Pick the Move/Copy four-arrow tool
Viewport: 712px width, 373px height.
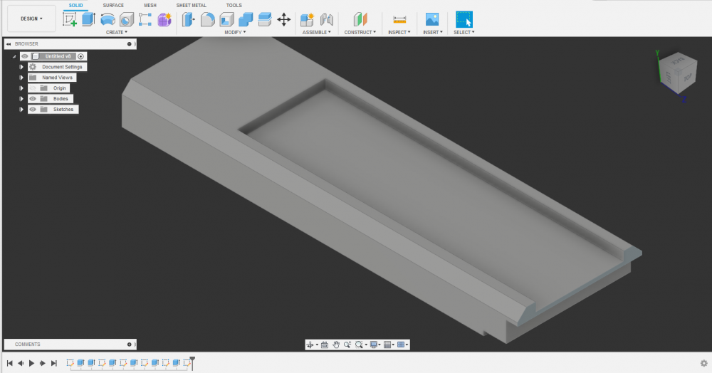(x=284, y=19)
